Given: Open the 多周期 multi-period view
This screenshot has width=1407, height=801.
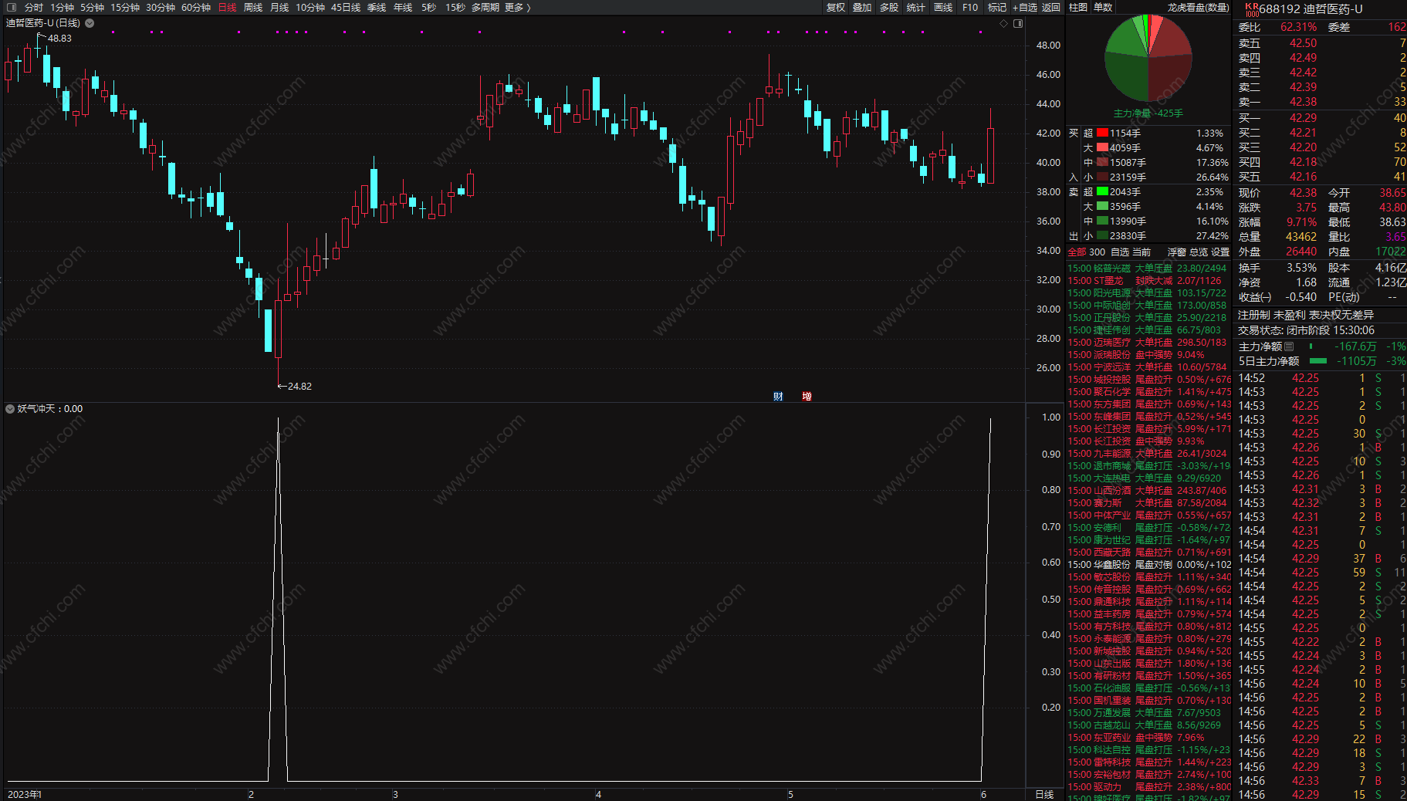Looking at the screenshot, I should click(x=485, y=7).
